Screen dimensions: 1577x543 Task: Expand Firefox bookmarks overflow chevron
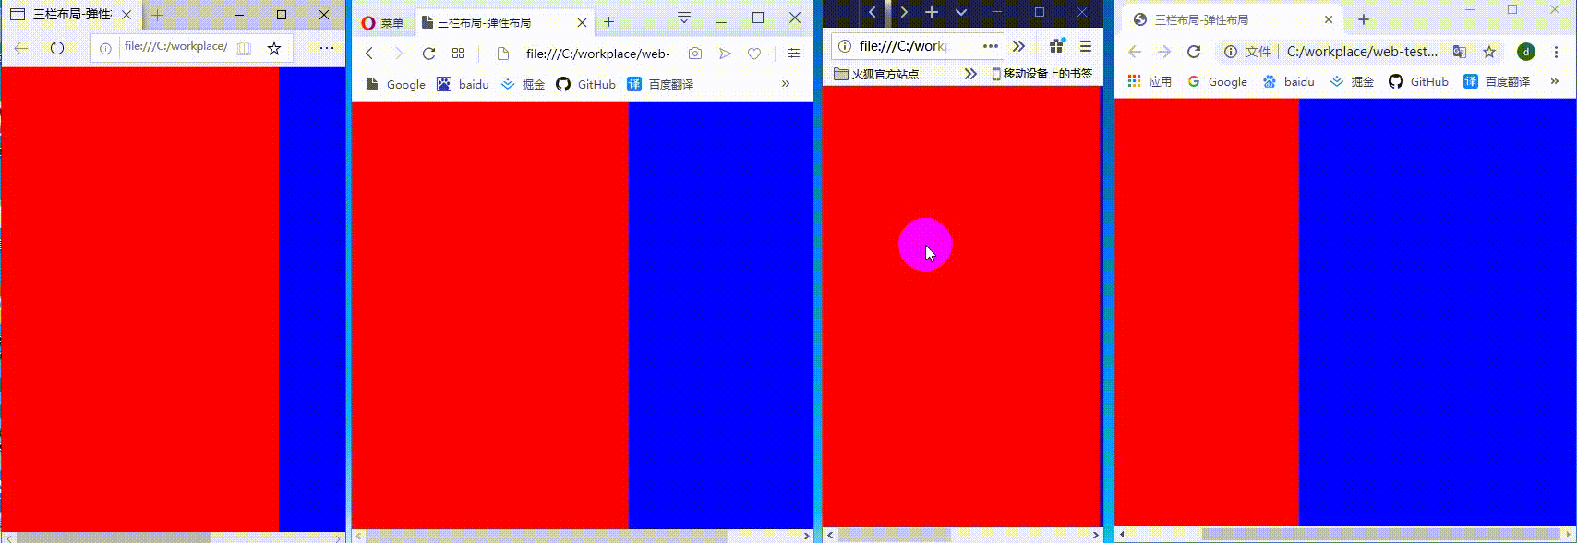(x=970, y=74)
